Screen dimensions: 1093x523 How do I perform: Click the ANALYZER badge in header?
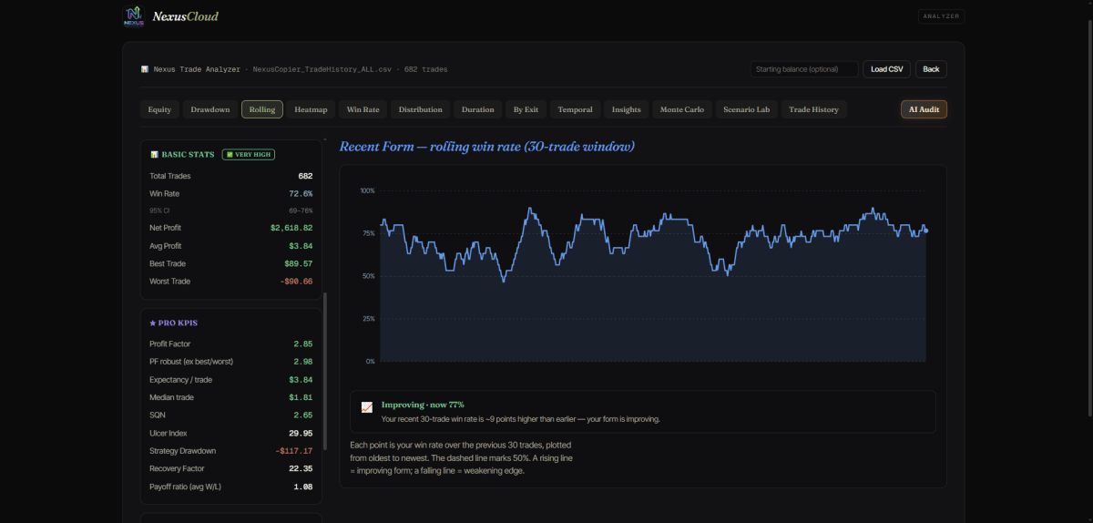(942, 15)
